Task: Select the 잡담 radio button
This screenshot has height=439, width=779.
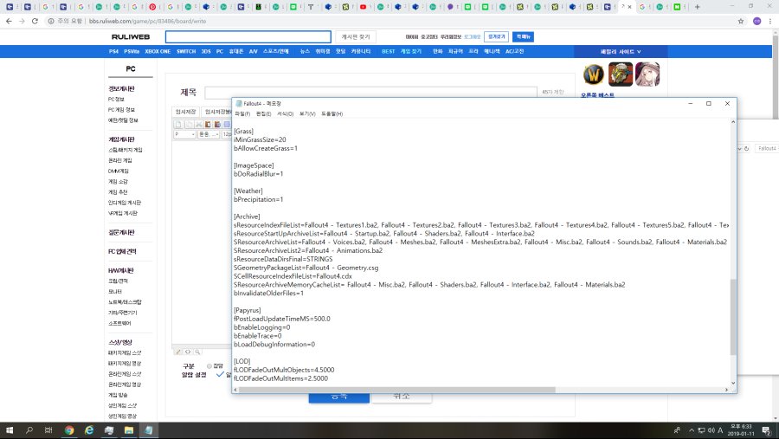Action: click(209, 365)
